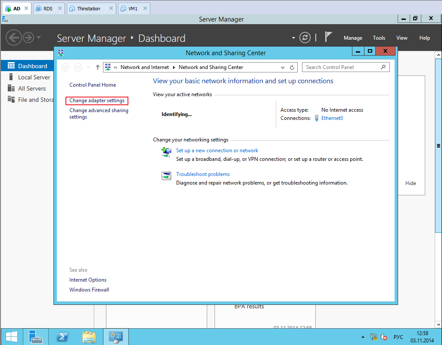
Task: Open the Help menu
Action: pyautogui.click(x=424, y=38)
